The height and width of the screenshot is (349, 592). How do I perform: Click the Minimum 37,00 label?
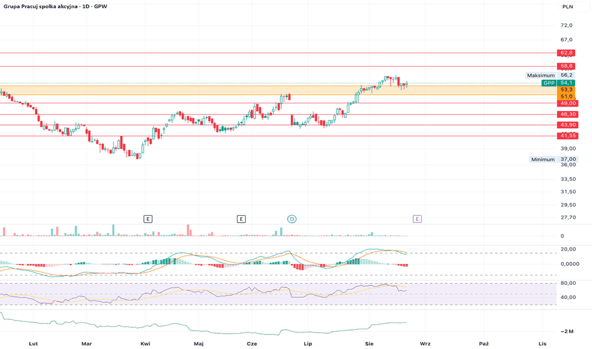coord(553,159)
